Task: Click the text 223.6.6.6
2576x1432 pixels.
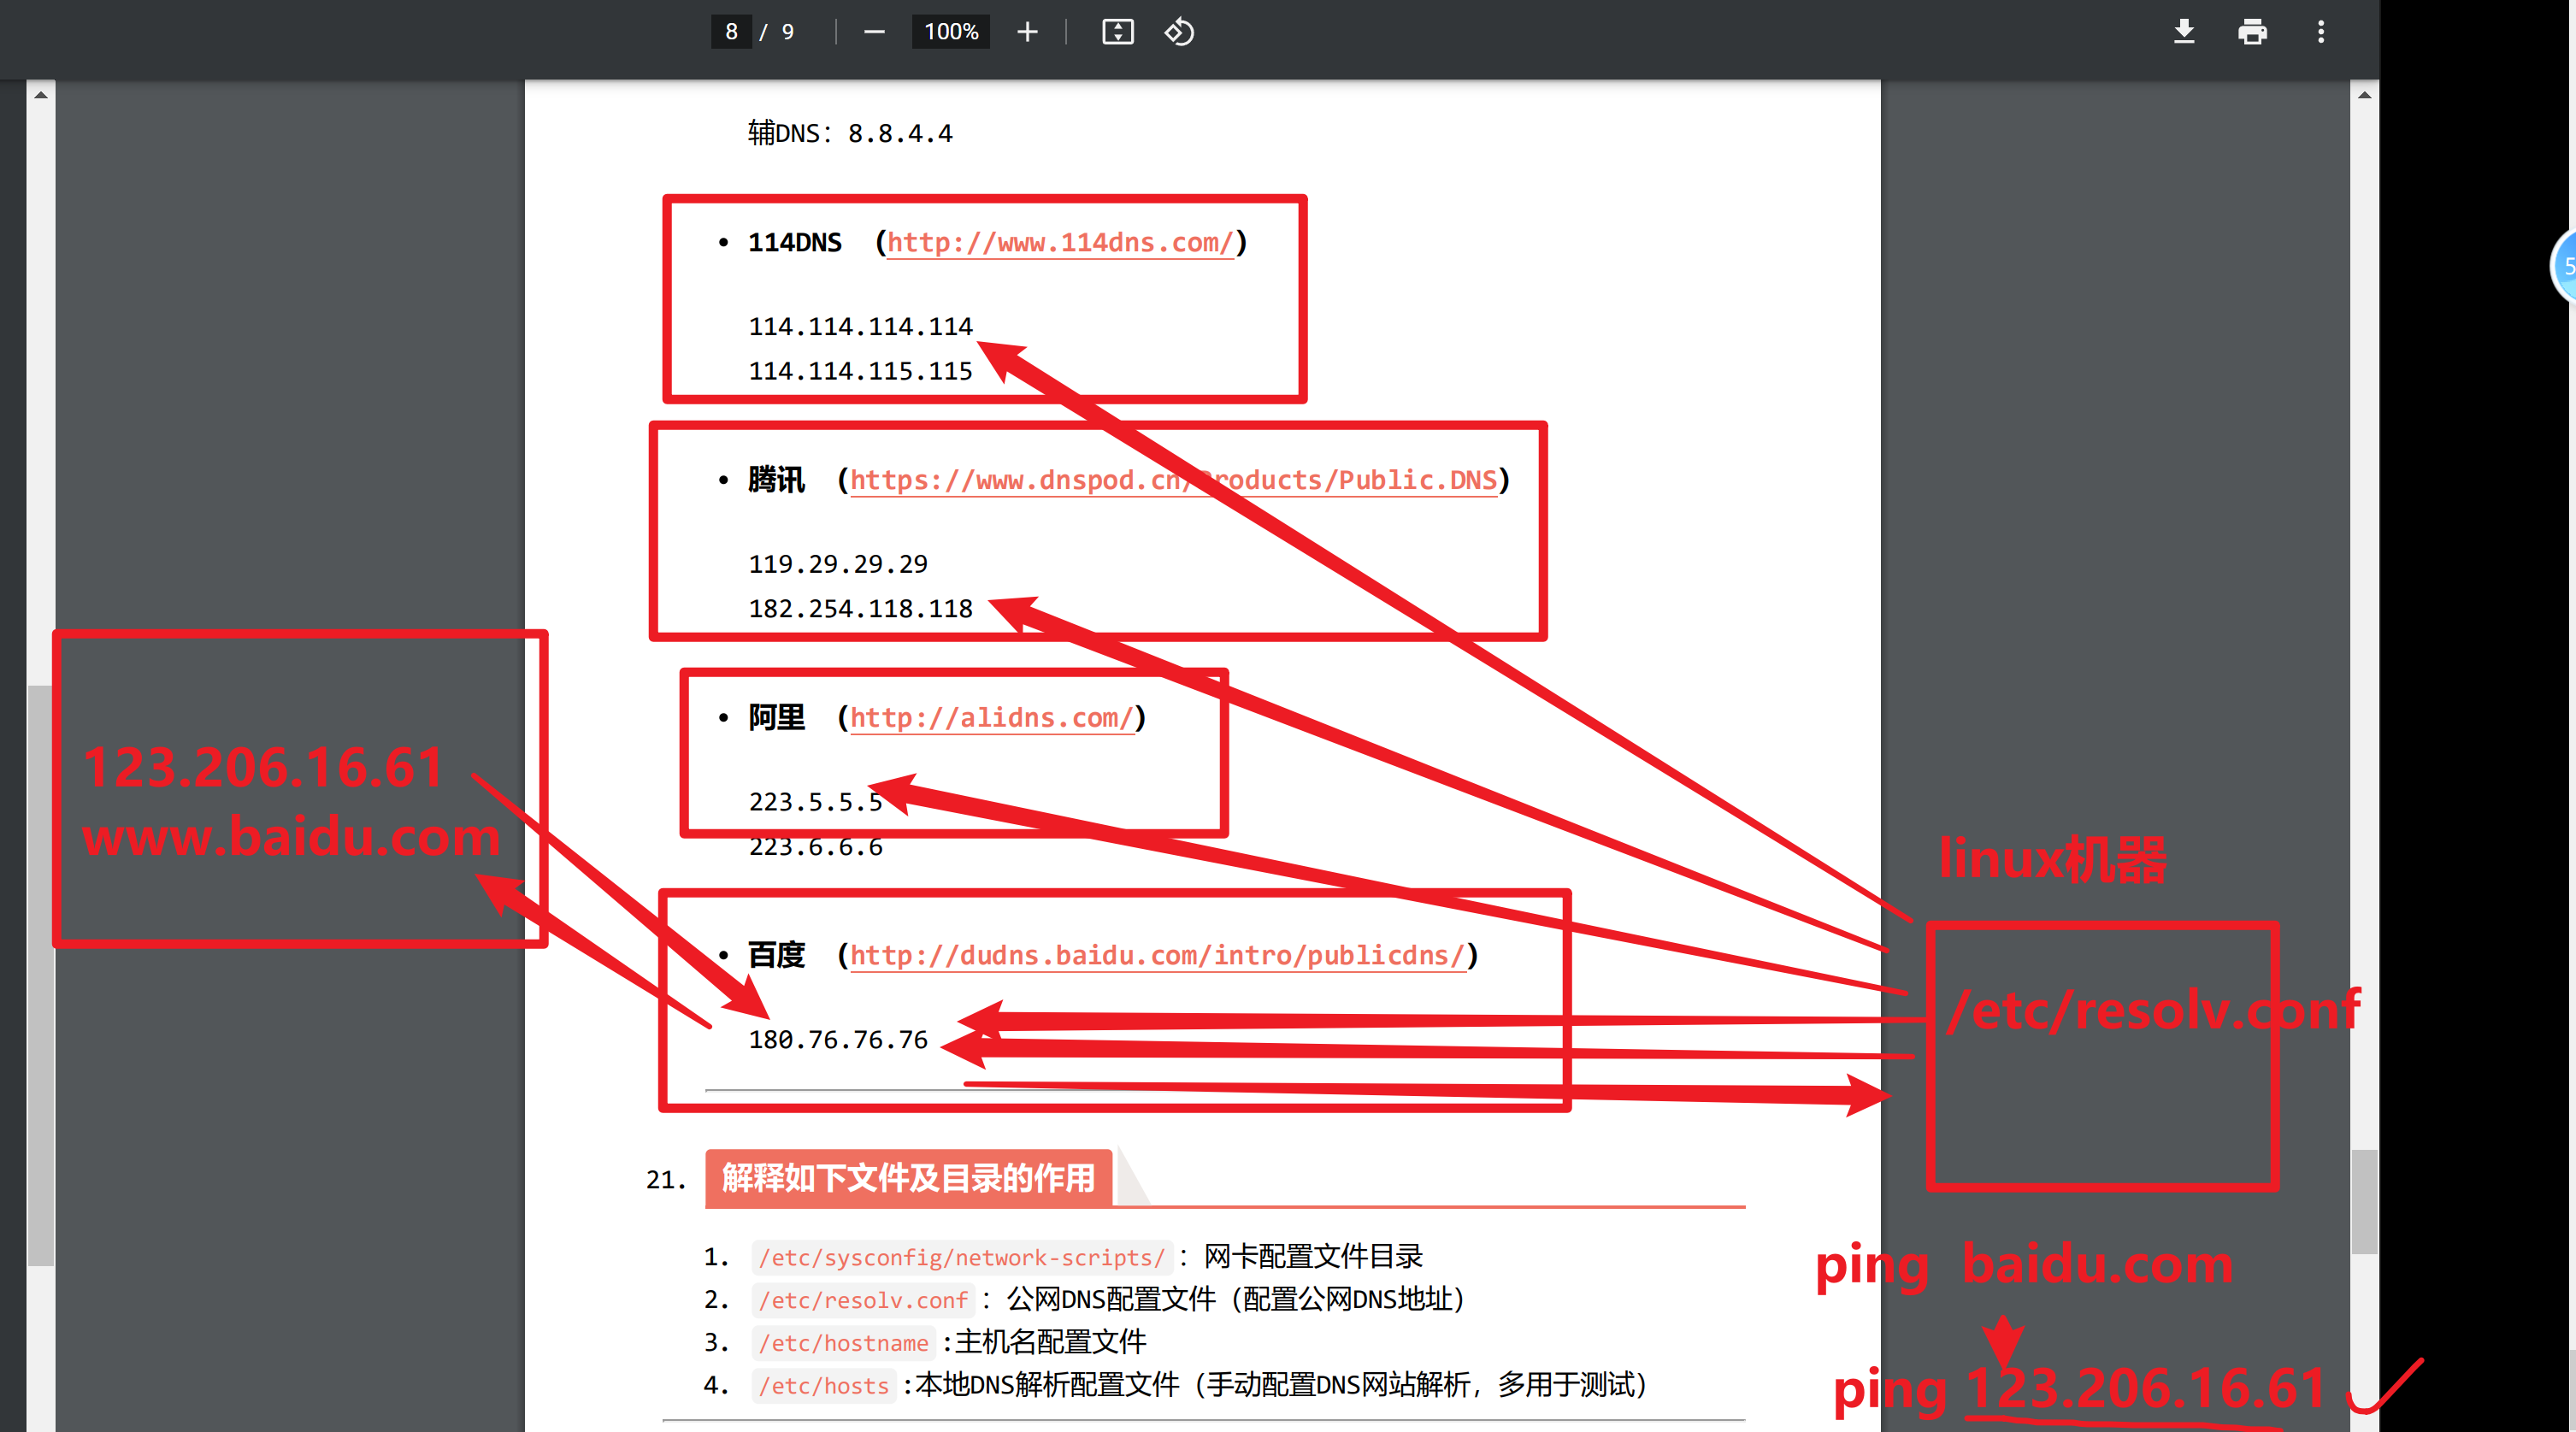Action: 816,847
